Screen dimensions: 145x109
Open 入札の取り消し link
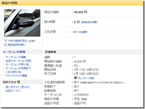(x=14, y=72)
